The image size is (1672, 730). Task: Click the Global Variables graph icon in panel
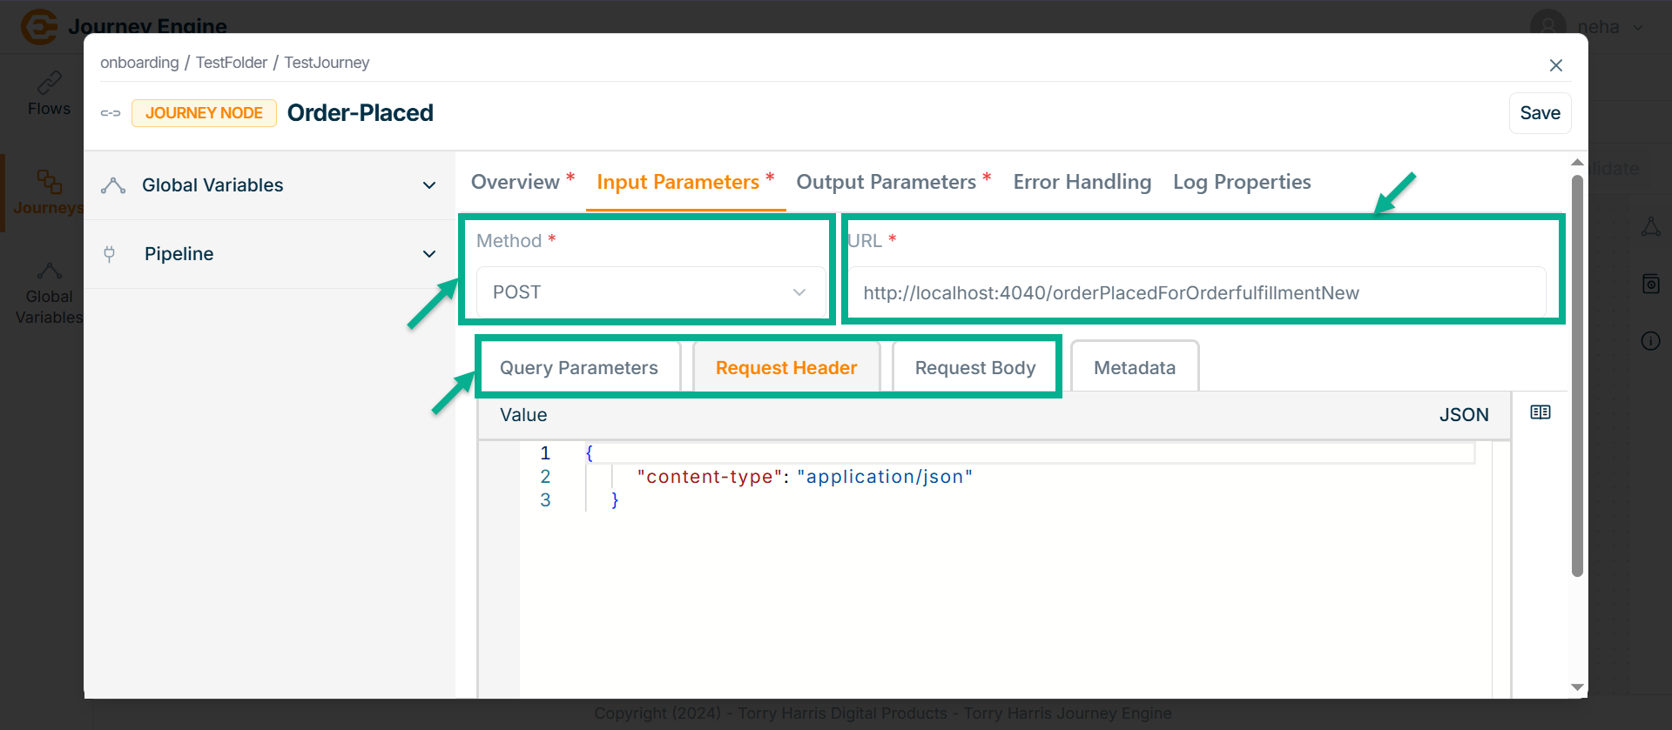click(113, 185)
